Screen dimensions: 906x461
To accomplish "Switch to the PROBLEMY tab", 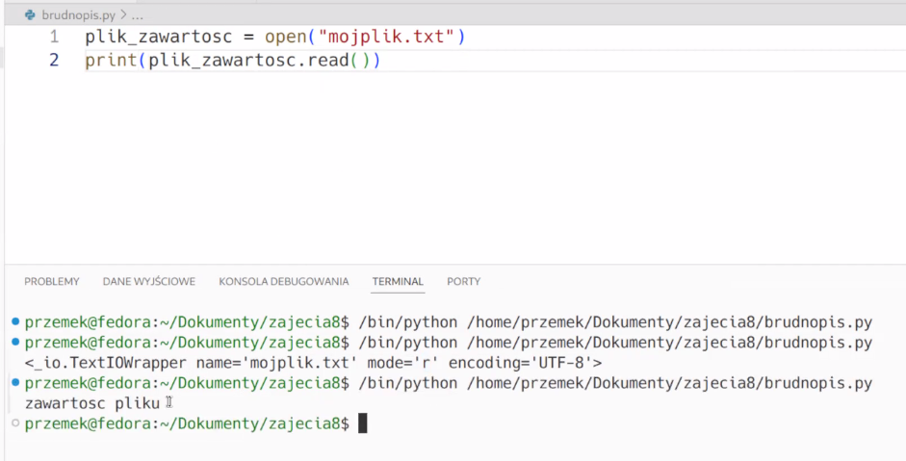I will tap(51, 281).
